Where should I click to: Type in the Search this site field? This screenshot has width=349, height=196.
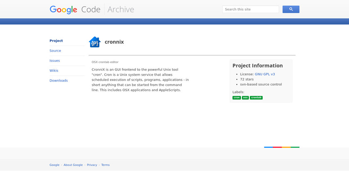(x=251, y=9)
